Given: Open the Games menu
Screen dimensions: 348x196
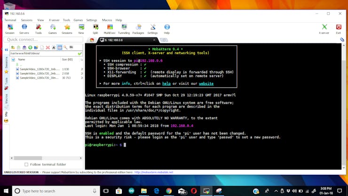Looking at the screenshot, I should 78,20.
